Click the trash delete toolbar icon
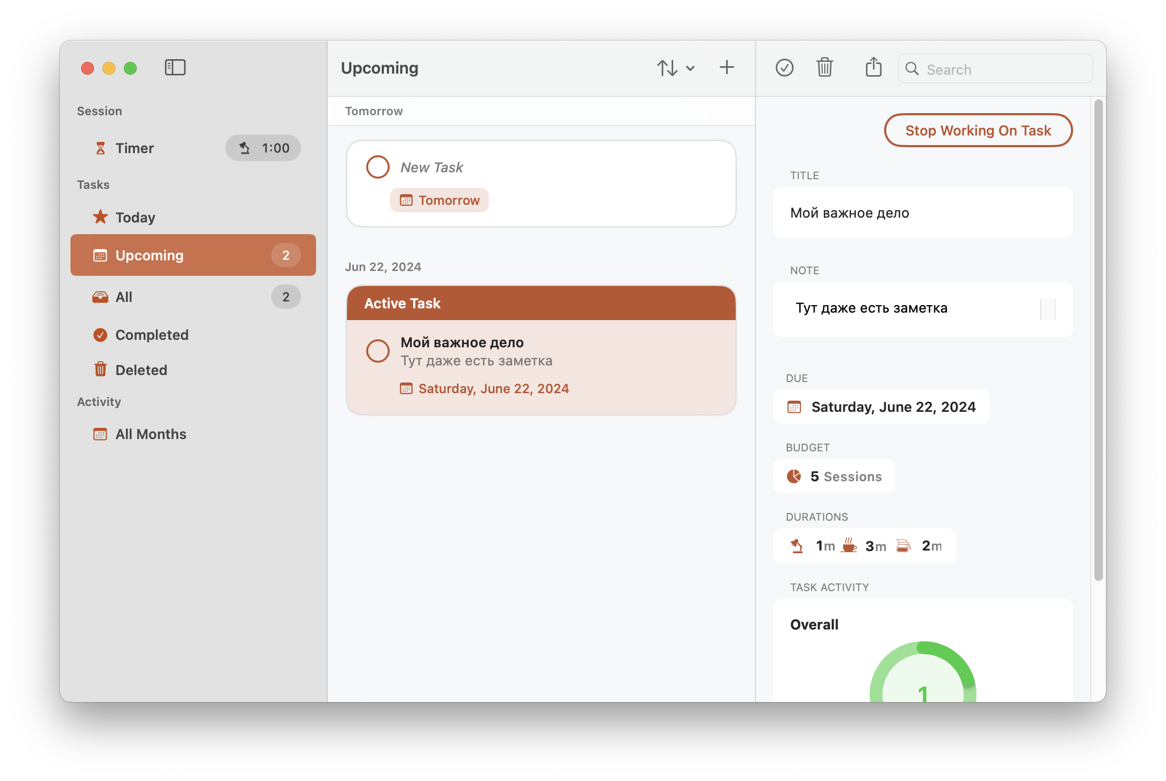The image size is (1166, 781). 824,68
